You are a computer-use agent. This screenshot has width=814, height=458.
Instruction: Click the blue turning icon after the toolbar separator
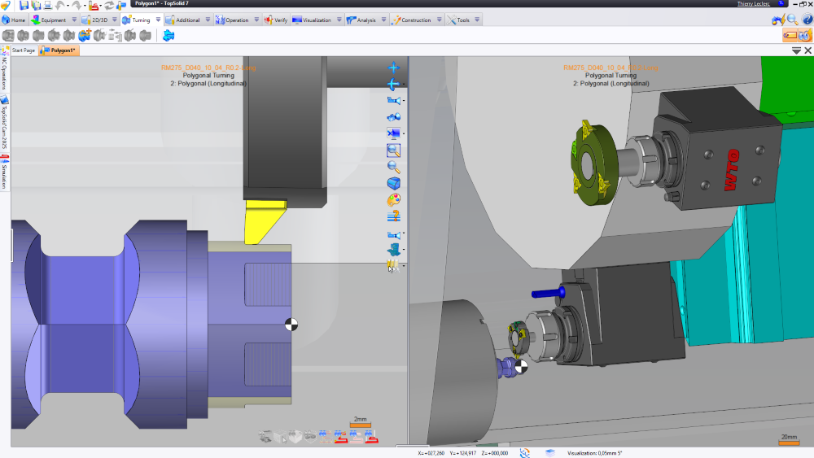pyautogui.click(x=168, y=35)
